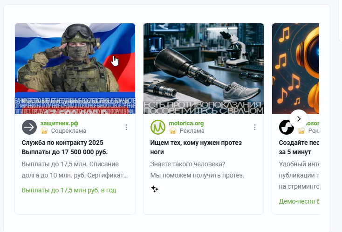Click the emoji icon beside motorica Реклама label
The image size is (342, 232).
tap(173, 131)
